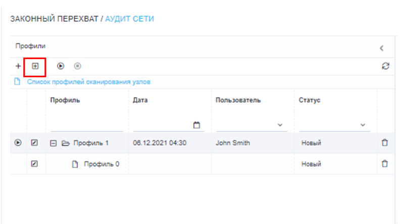Click the boxed plus add-group icon
The width and height of the screenshot is (404, 224).
pos(35,66)
